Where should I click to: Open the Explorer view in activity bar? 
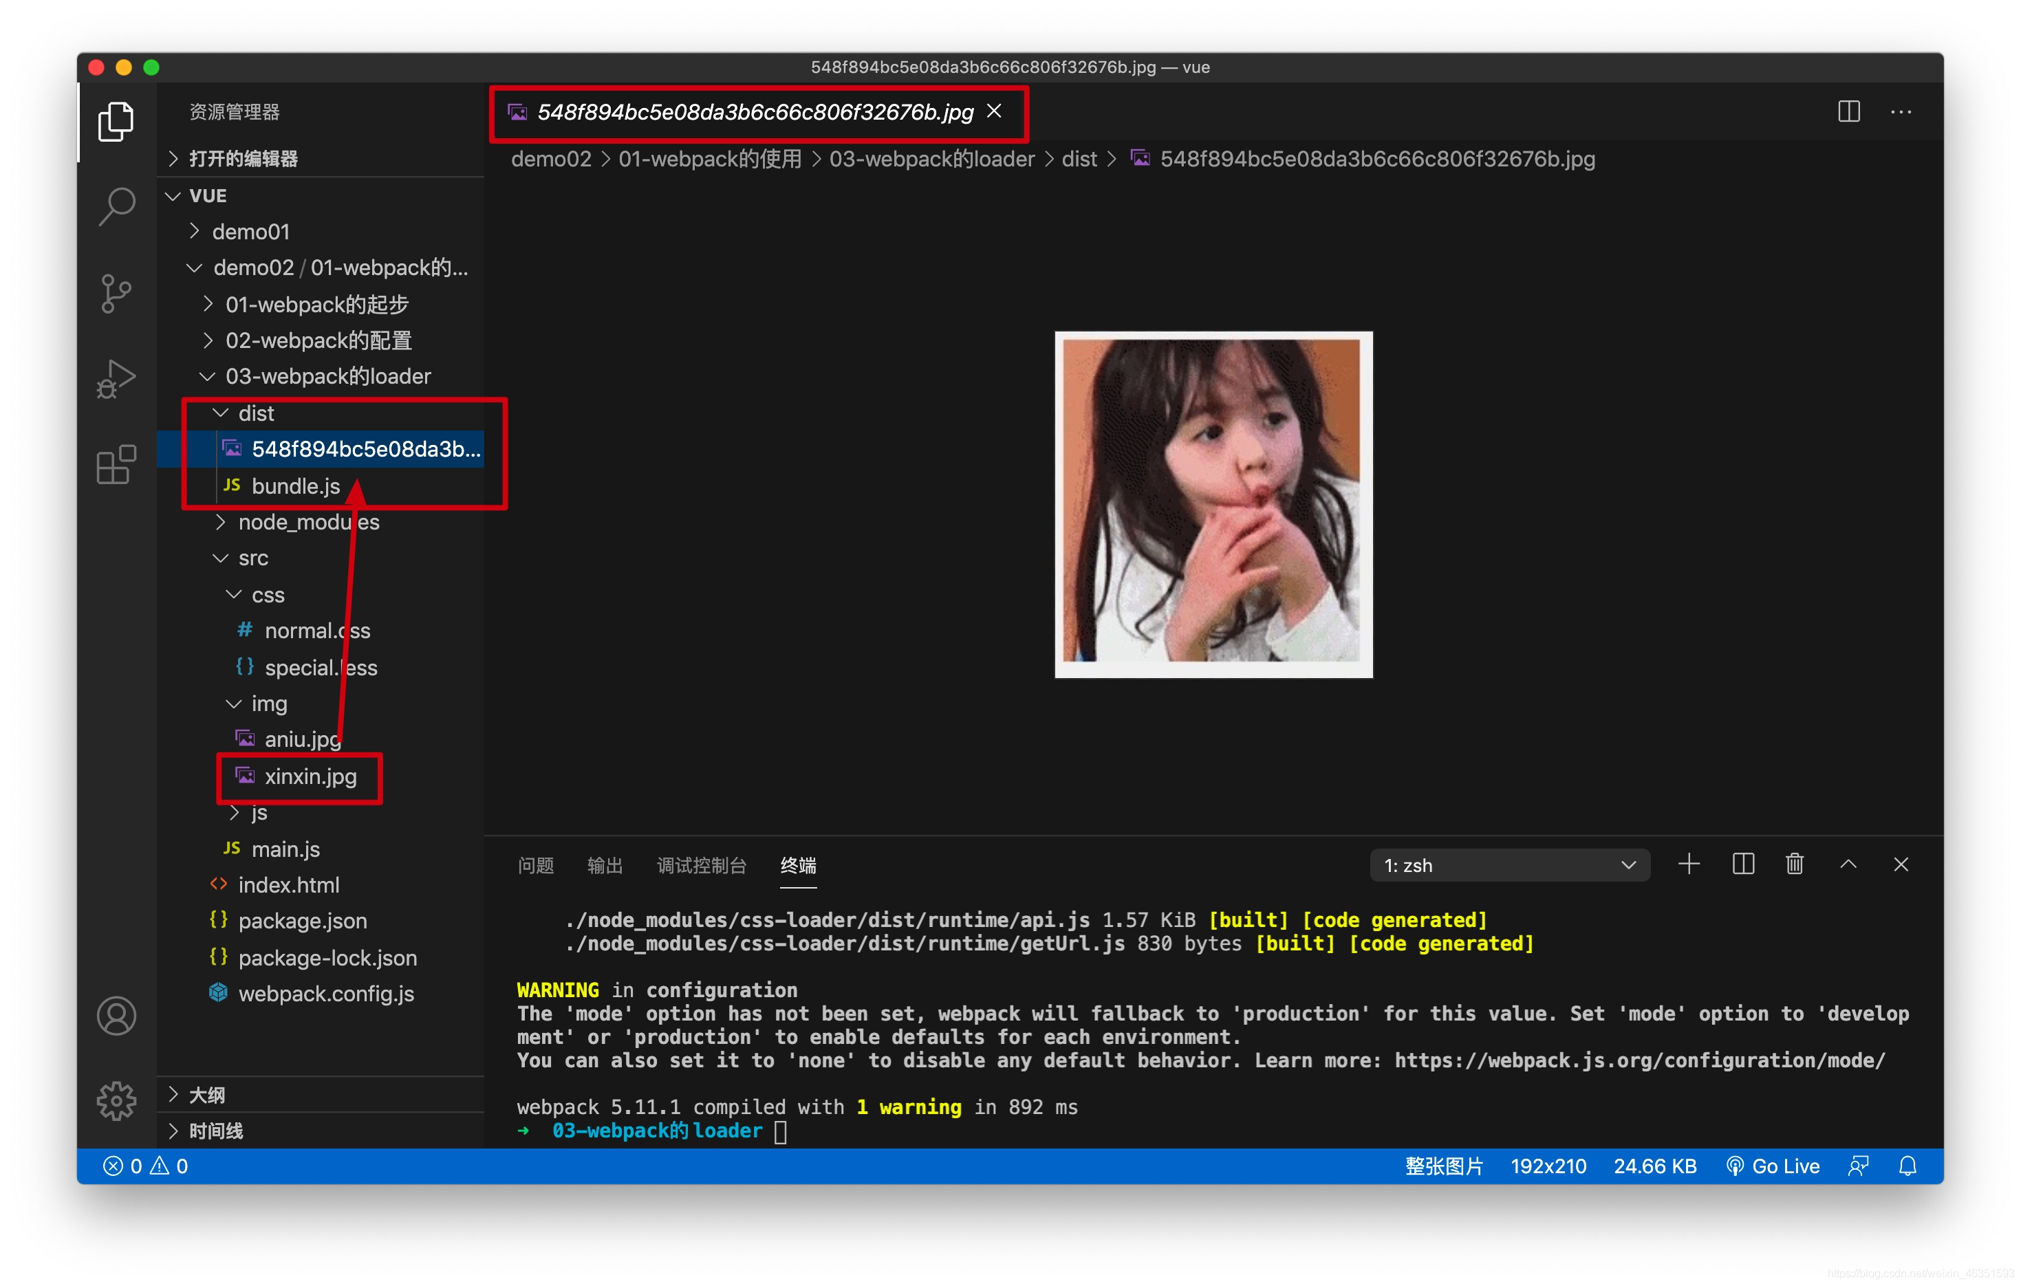pos(116,122)
